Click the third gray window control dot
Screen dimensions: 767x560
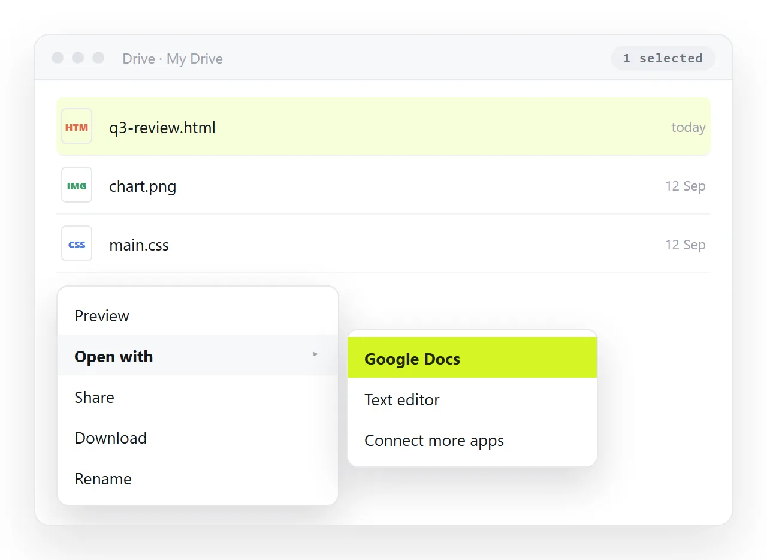pos(98,58)
